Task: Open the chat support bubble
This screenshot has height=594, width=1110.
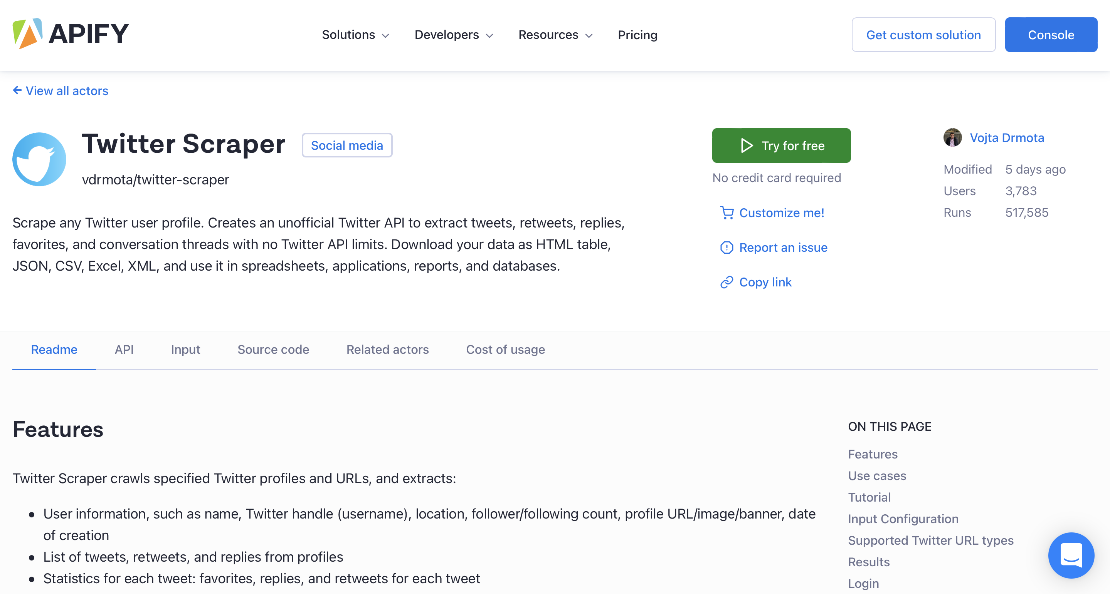Action: pos(1071,555)
